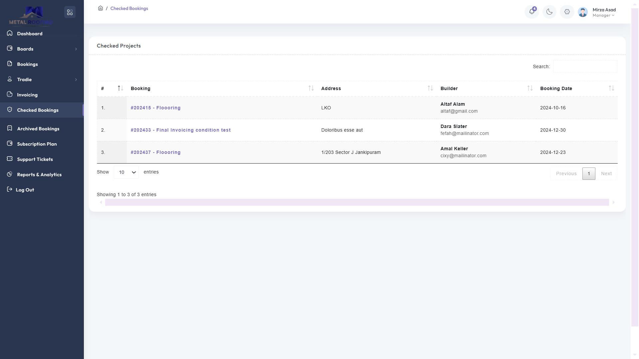639x359 pixels.
Task: Open booking #202433 Final Invoicing link
Action: coord(180,130)
